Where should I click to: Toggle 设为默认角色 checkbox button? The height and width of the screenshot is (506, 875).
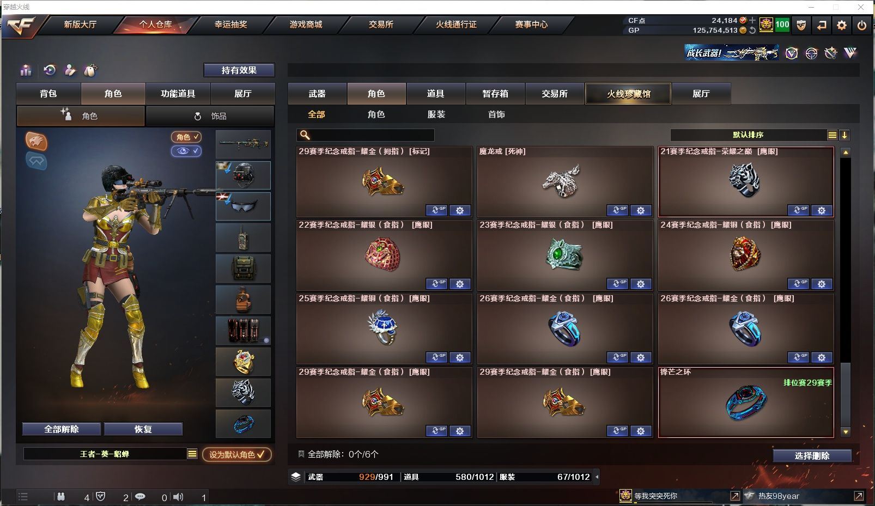(x=237, y=454)
